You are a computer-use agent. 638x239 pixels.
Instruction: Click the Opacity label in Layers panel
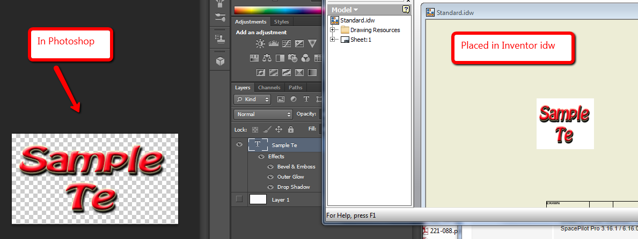point(307,114)
